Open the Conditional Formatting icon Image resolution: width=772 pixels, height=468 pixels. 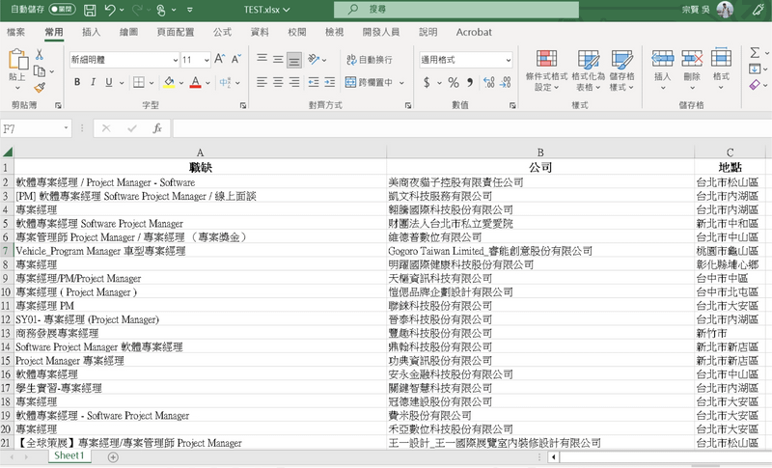[x=546, y=59]
